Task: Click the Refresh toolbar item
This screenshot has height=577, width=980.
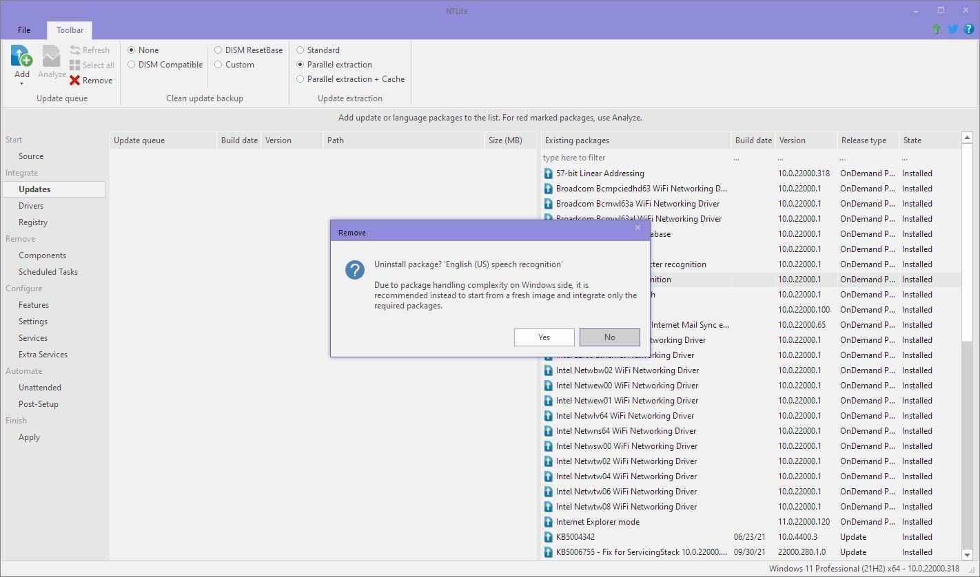Action: tap(90, 50)
